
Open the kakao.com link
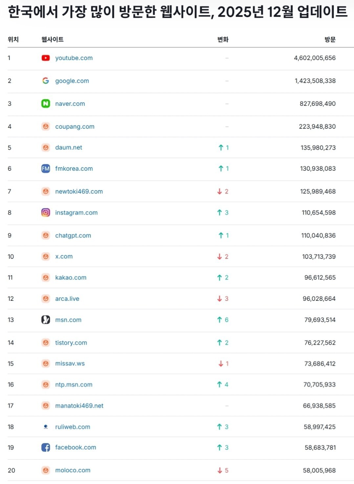[x=71, y=278]
